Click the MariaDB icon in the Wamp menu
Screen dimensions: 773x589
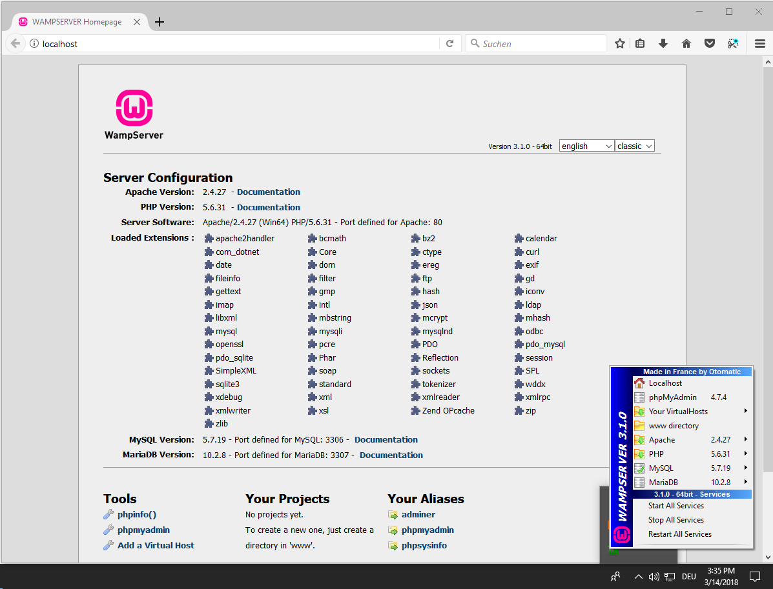(639, 482)
